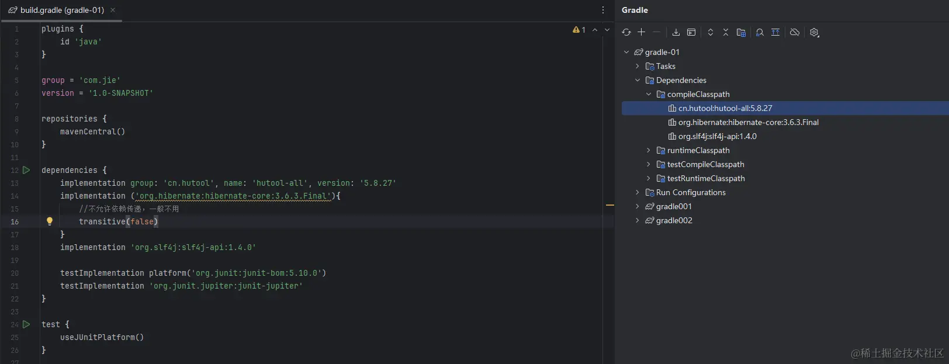Expand the gradle002 subproject

point(638,220)
